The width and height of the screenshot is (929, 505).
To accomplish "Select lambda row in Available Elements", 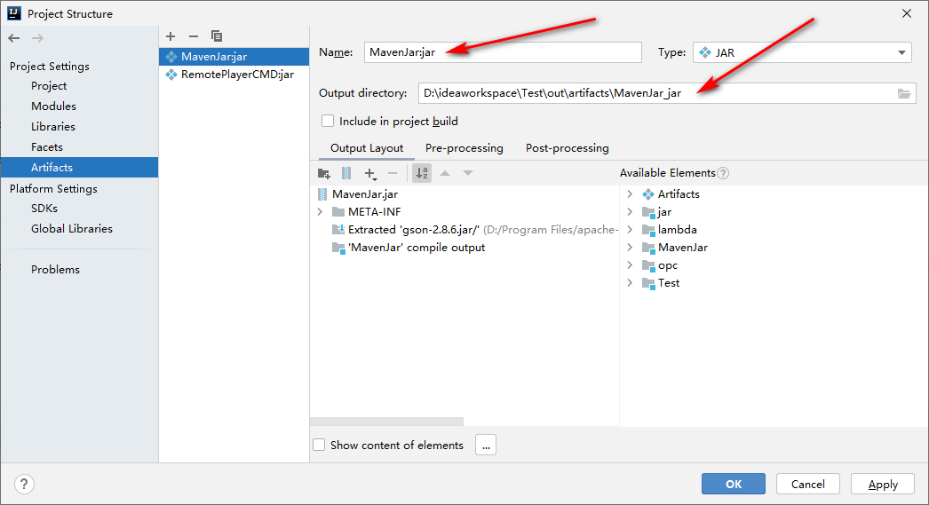I will coord(670,230).
